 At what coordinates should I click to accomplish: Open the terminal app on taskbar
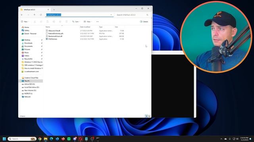point(98,139)
